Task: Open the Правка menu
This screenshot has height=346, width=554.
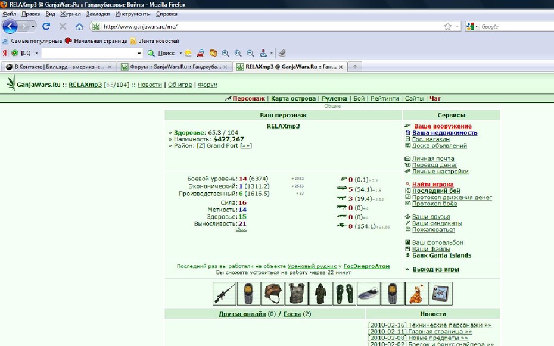Action: 31,14
